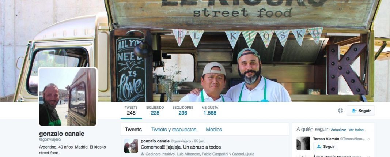The image size is (390, 157).
Task: Open the small avatar on the Comemos tweet
Action: [131, 146]
